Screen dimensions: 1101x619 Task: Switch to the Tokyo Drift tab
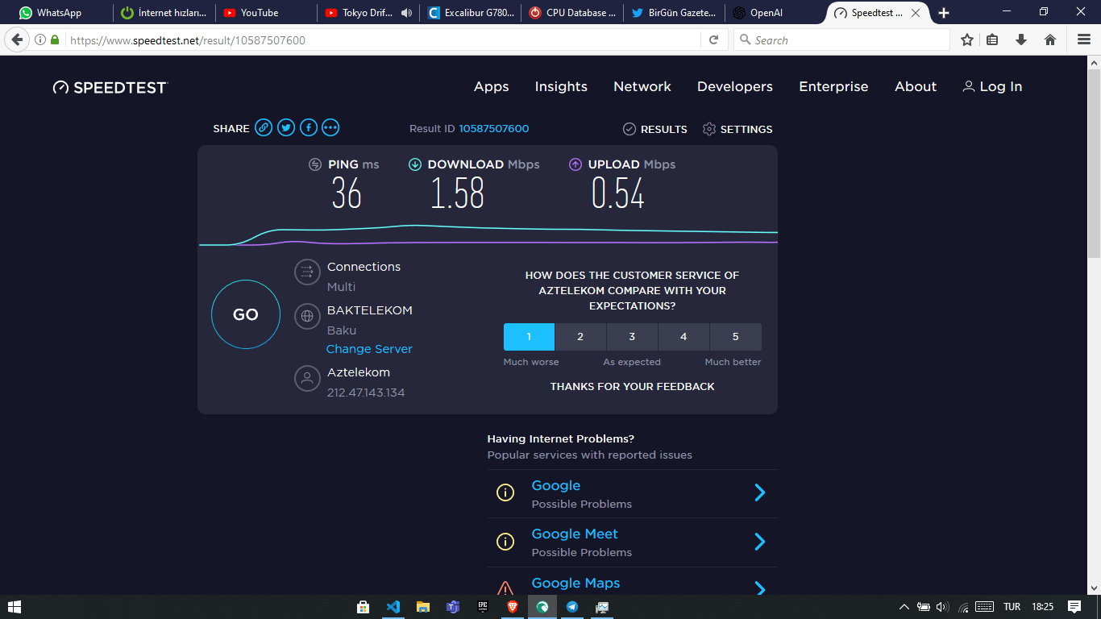tap(368, 13)
